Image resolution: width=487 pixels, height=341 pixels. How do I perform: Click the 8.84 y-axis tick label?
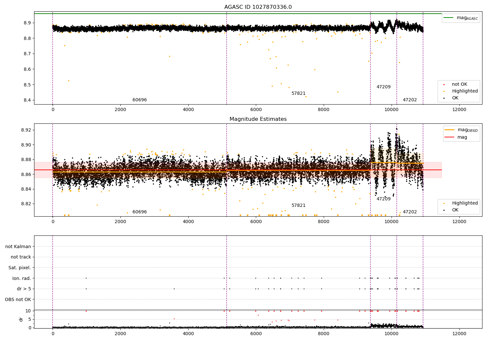click(26, 189)
